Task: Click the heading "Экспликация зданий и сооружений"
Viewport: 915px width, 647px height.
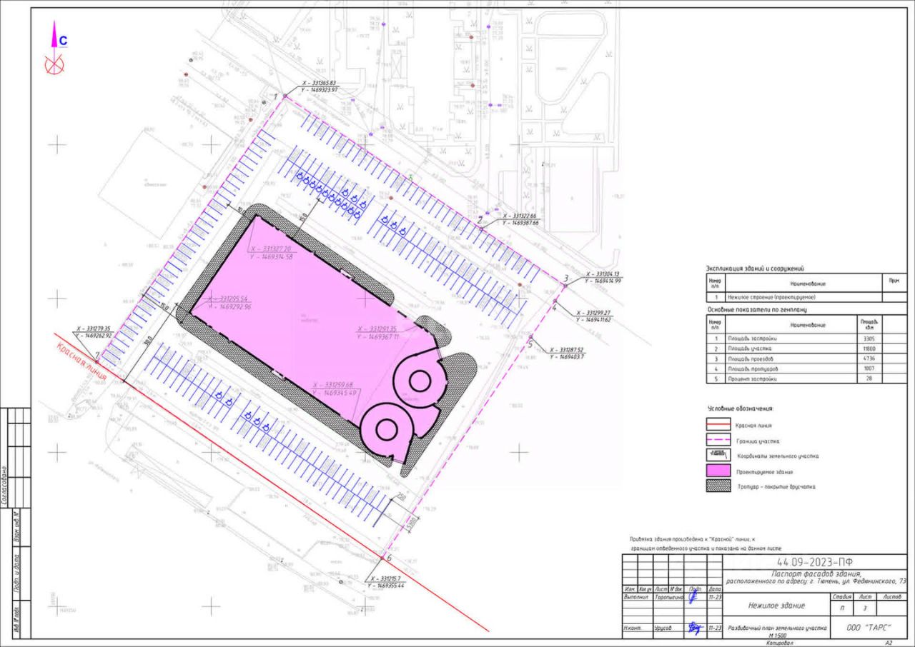Action: (x=756, y=269)
